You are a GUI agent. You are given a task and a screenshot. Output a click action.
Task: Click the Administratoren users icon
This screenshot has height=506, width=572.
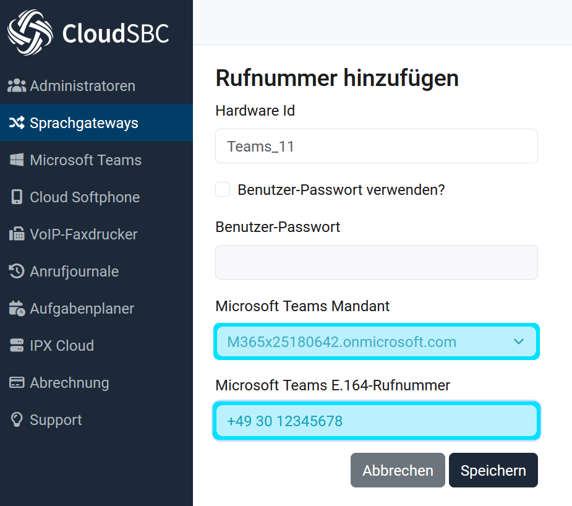(x=17, y=86)
